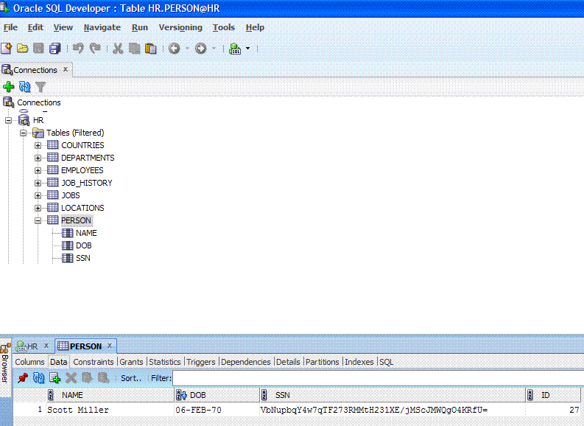Click the Redo toolbar icon
The height and width of the screenshot is (426, 584).
95,49
